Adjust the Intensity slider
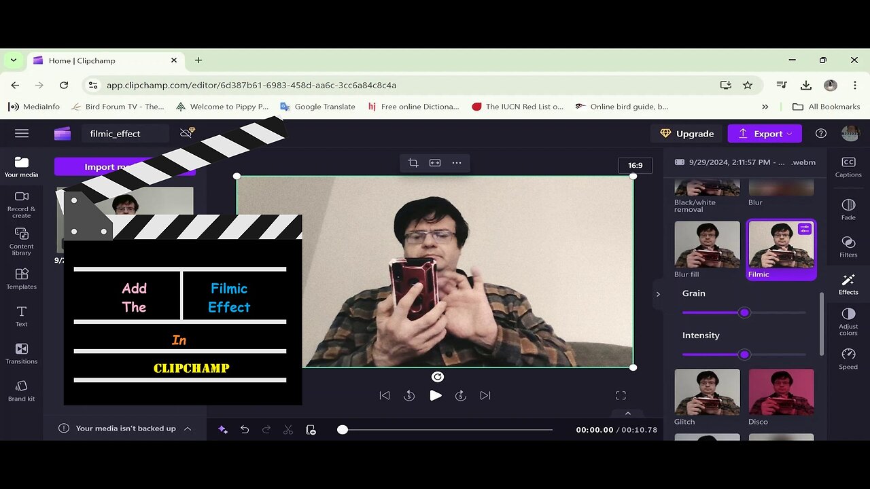870x489 pixels. coord(744,355)
